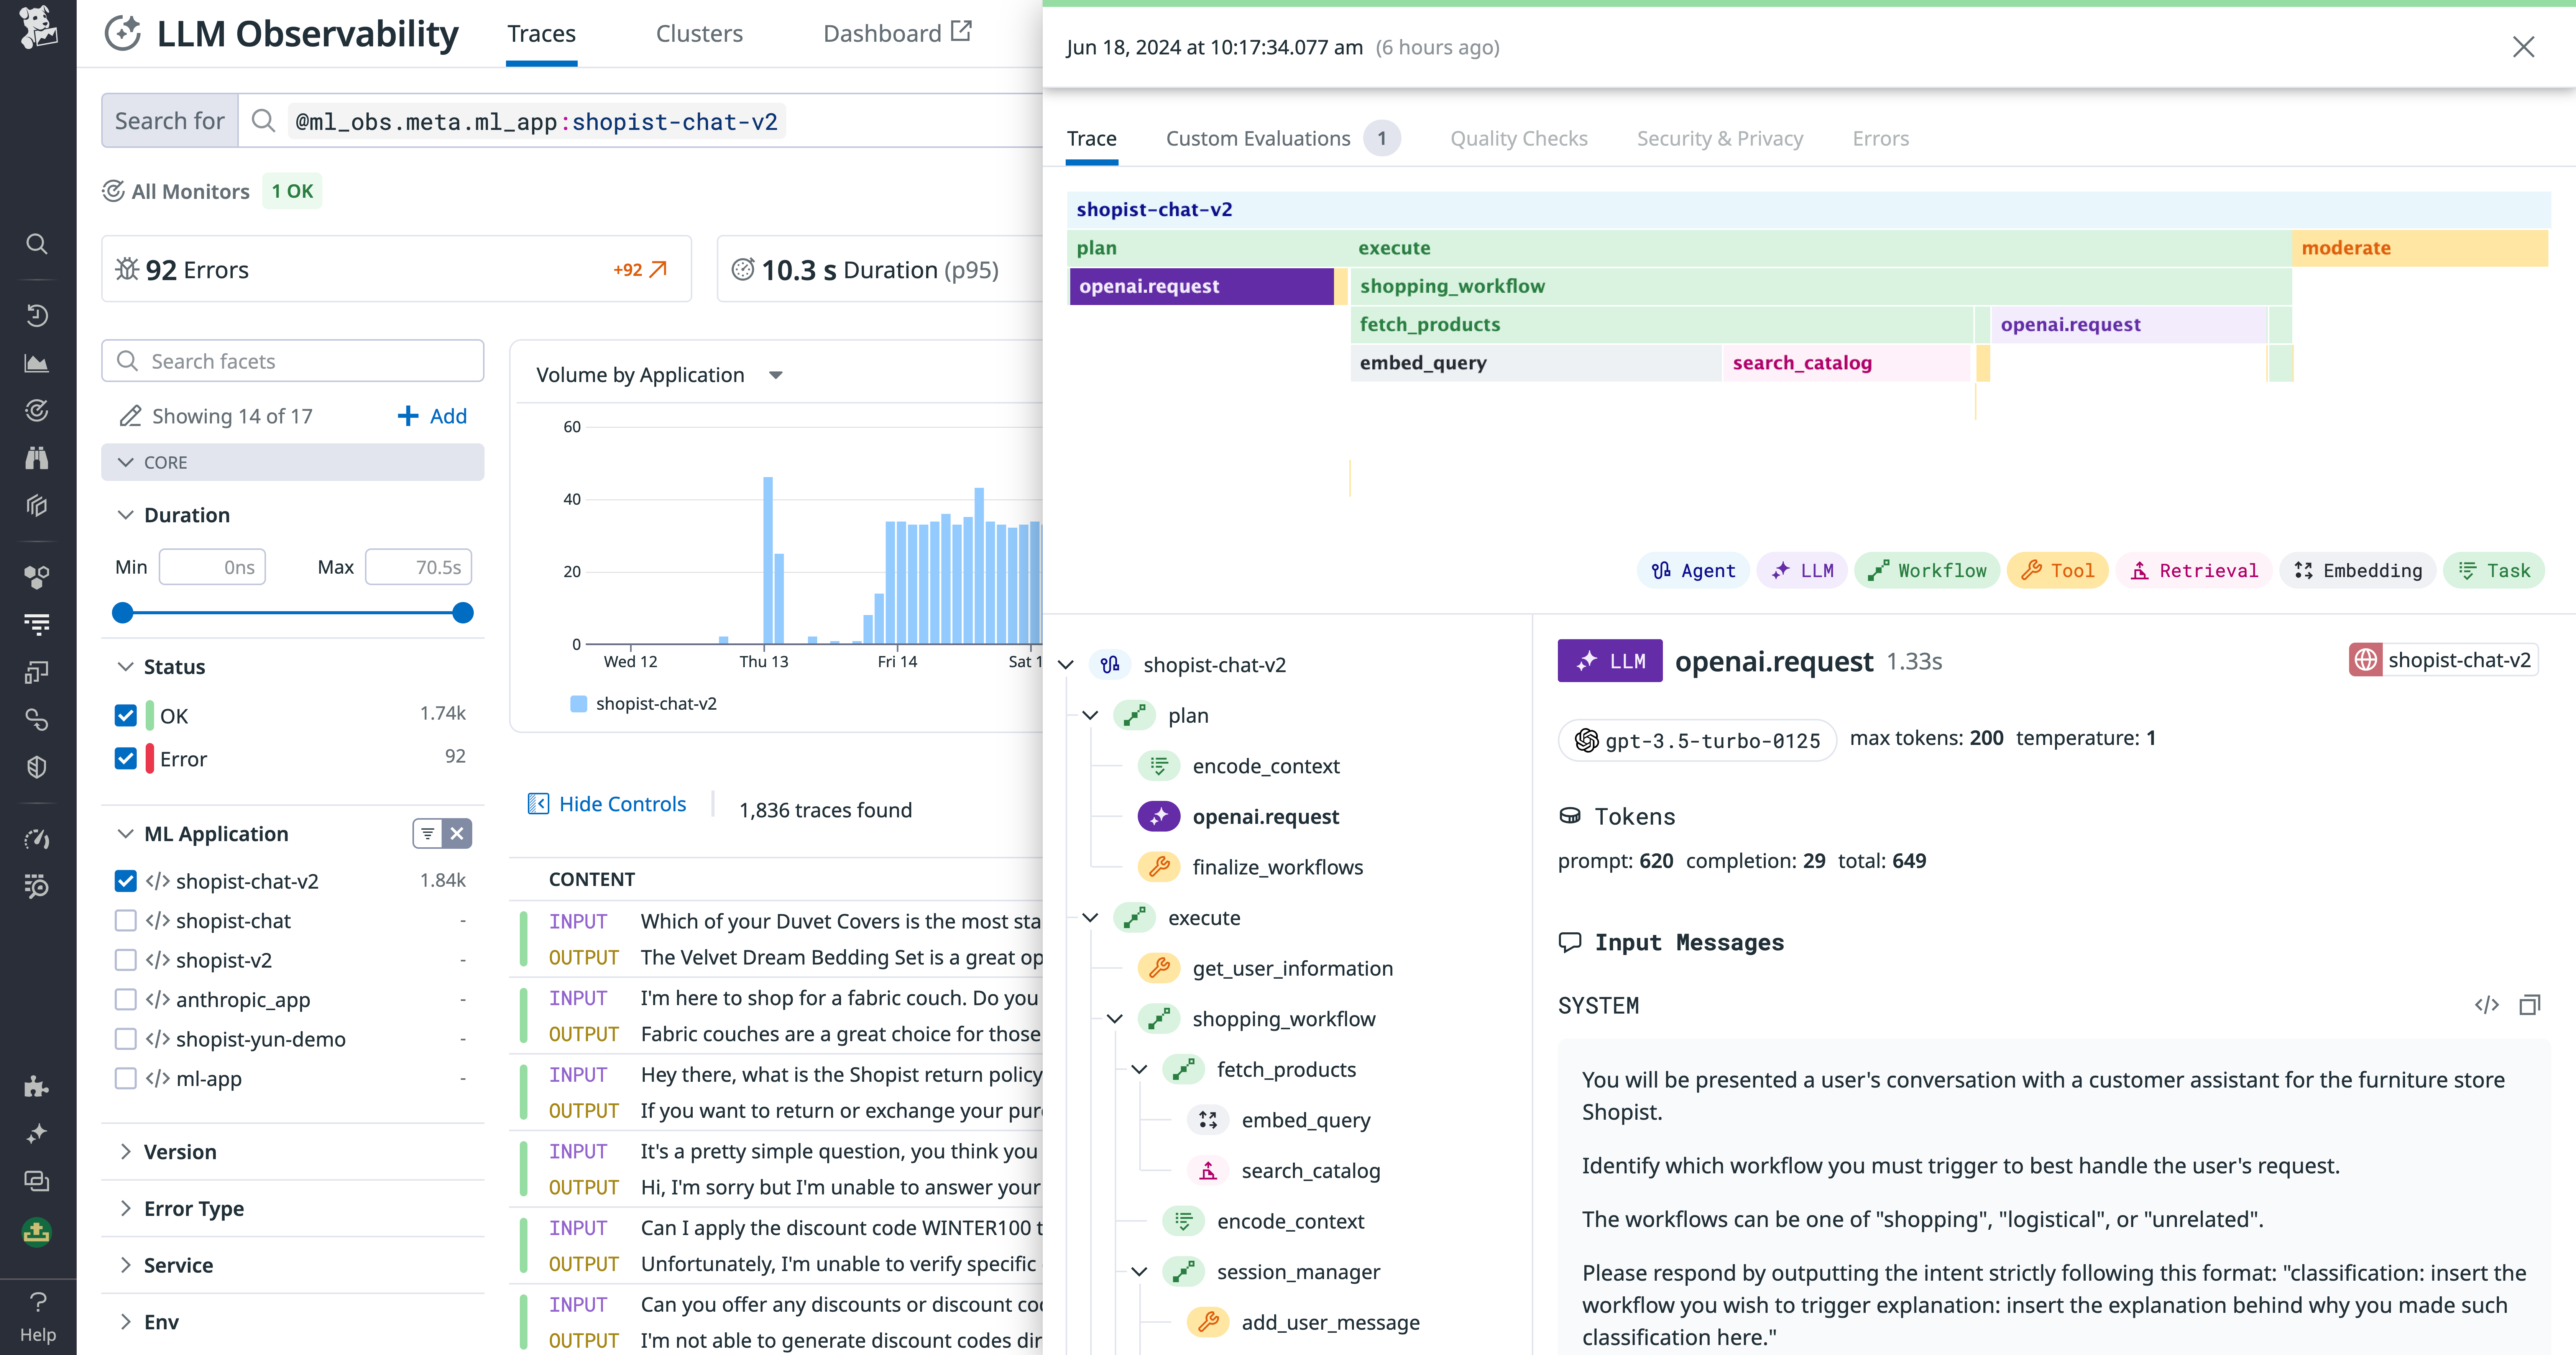
Task: Open the Clusters tab
Action: click(699, 33)
